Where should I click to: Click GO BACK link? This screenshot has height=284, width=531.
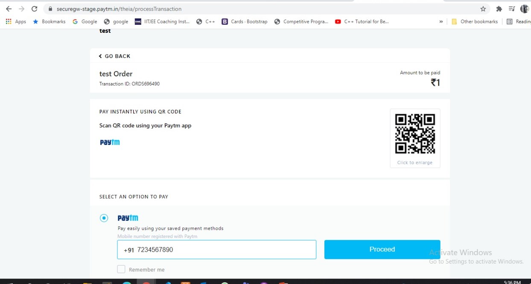[x=114, y=56]
